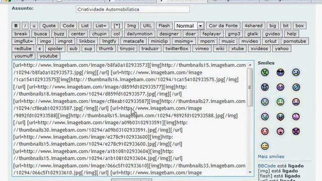The height and width of the screenshot is (181, 322).
Task: Insert the green angry smiley
Action: tap(265, 72)
